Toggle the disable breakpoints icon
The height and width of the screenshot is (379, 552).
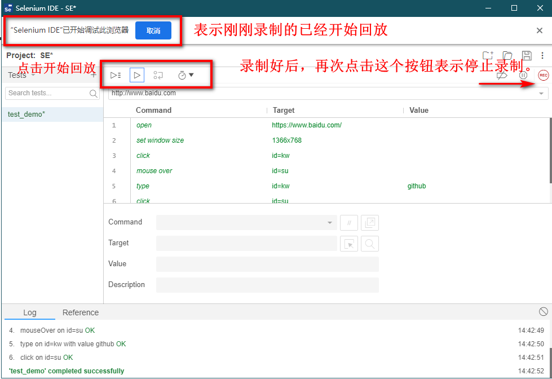(502, 75)
